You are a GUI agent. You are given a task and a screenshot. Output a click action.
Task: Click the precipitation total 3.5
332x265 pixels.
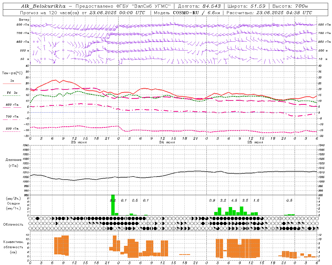(x=245, y=201)
